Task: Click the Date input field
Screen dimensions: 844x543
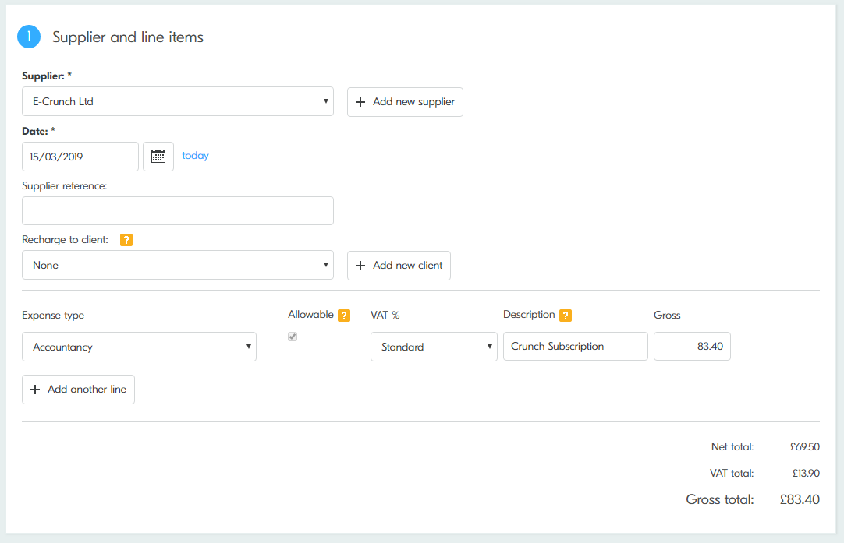Action: tap(80, 157)
